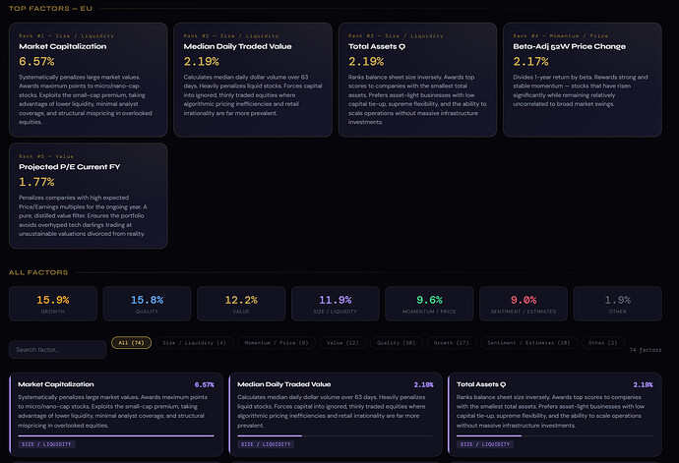679x463 pixels.
Task: Click the 9.0% Sentiment / Estimates tile
Action: (x=524, y=305)
